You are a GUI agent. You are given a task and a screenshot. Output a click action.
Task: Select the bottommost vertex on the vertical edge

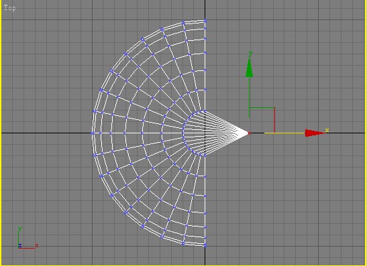click(205, 245)
